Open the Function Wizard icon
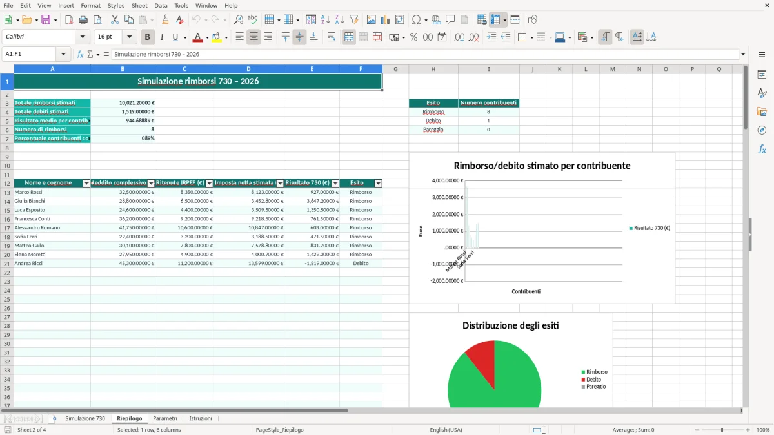Image resolution: width=774 pixels, height=435 pixels. click(81, 54)
